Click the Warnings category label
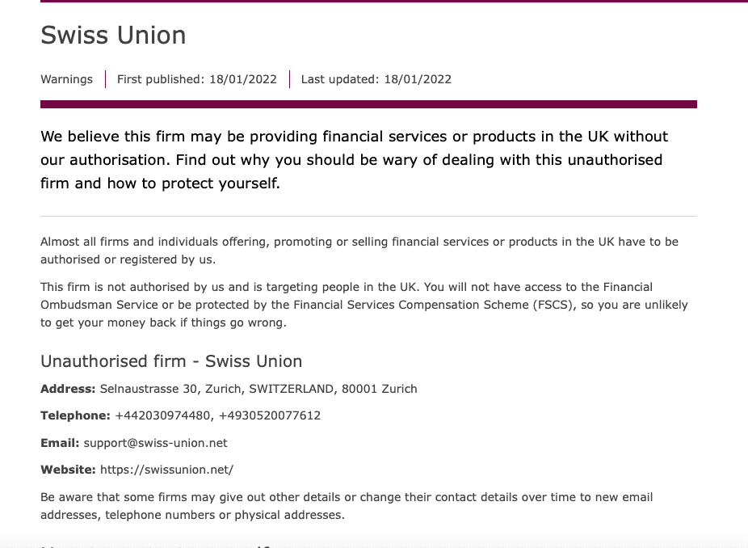Viewport: 748px width, 548px height. pyautogui.click(x=66, y=79)
